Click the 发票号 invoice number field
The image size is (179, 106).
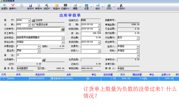(91, 47)
